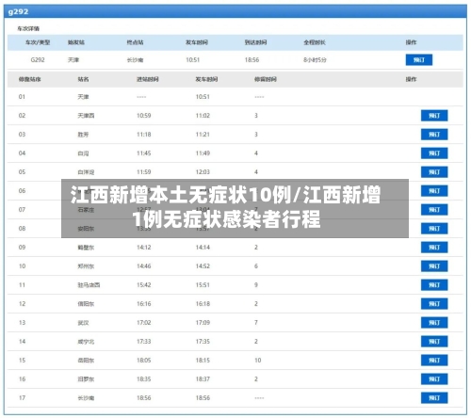
Task: Click the 郑州东 station name in row 10
Action: coord(86,266)
